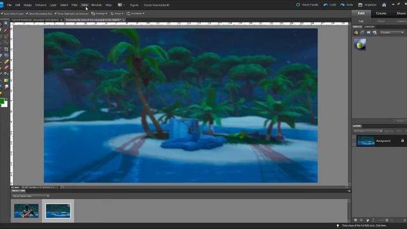Show Photo Effects in the Effects panel
Viewport: 407px width, 229px height.
click(x=369, y=32)
